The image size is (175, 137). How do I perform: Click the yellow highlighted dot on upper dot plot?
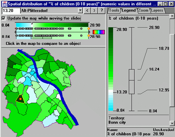pos(89,29)
